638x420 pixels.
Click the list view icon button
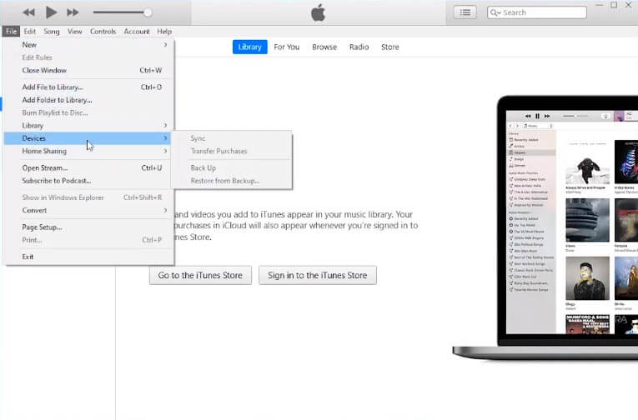pyautogui.click(x=465, y=12)
